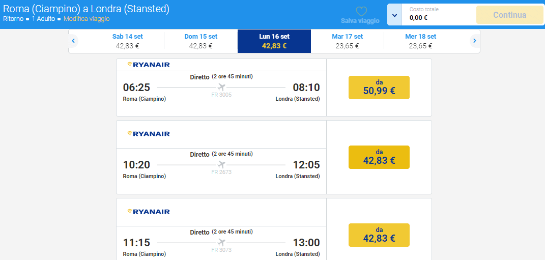Image resolution: width=545 pixels, height=260 pixels.
Task: Click the Ryanair logo on the 06:25 flight
Action: point(149,65)
